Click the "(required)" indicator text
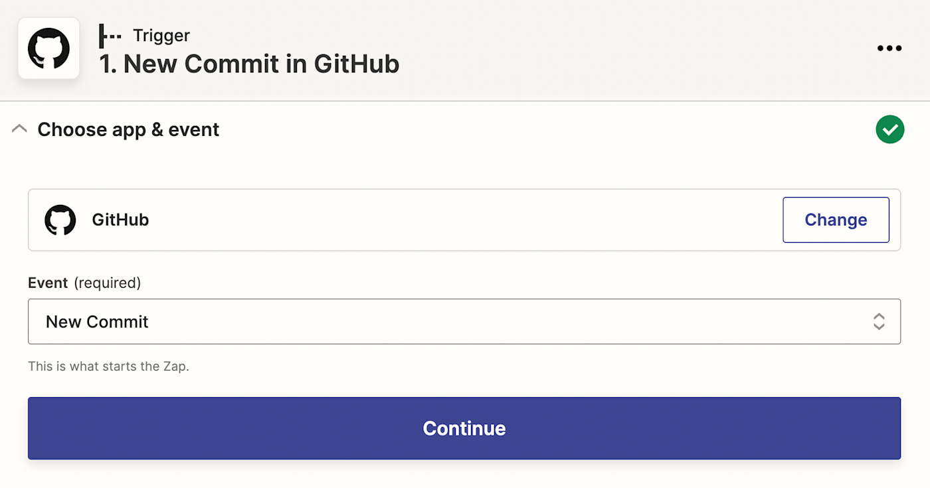930x488 pixels. pyautogui.click(x=108, y=283)
